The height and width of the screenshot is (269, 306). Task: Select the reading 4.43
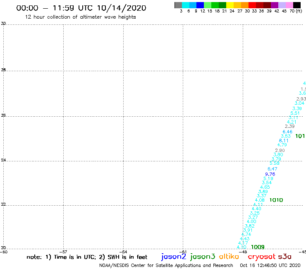[x=244, y=239]
